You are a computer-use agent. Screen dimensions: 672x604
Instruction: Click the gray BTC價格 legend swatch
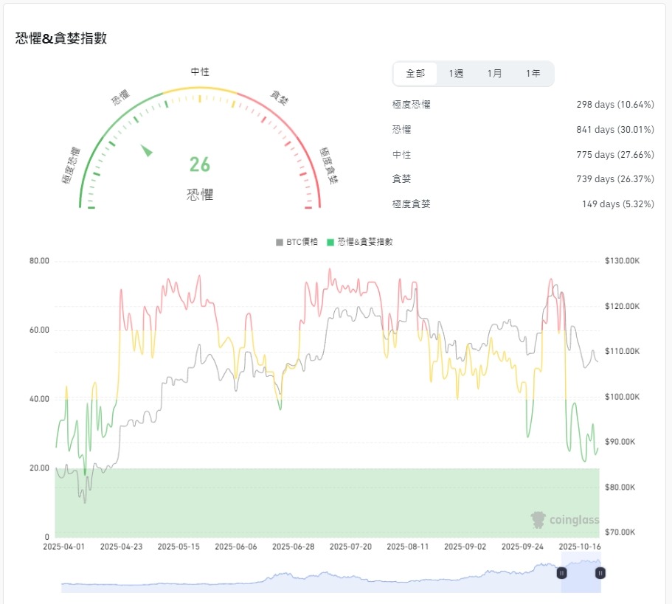pyautogui.click(x=279, y=241)
